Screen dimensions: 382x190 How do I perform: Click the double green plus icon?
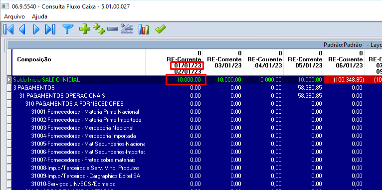(x=99, y=29)
